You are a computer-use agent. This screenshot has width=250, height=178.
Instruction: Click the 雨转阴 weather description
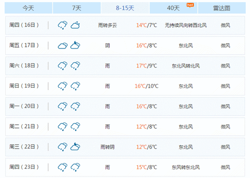[x=108, y=147]
